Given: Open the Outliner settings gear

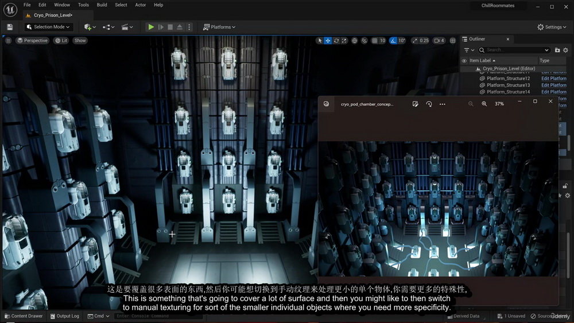Looking at the screenshot, I should (x=565, y=50).
